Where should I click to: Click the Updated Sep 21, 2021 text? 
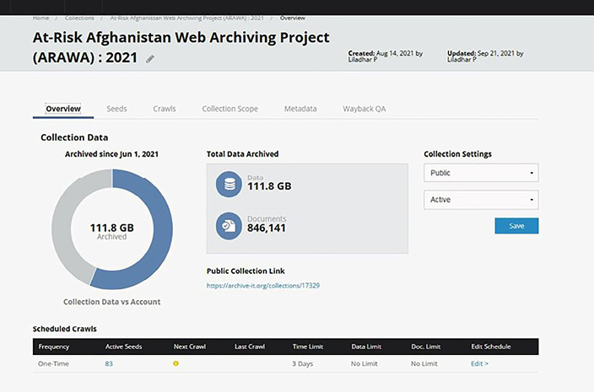coord(485,56)
